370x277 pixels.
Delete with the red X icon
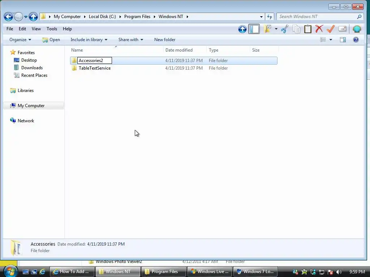[x=319, y=29]
